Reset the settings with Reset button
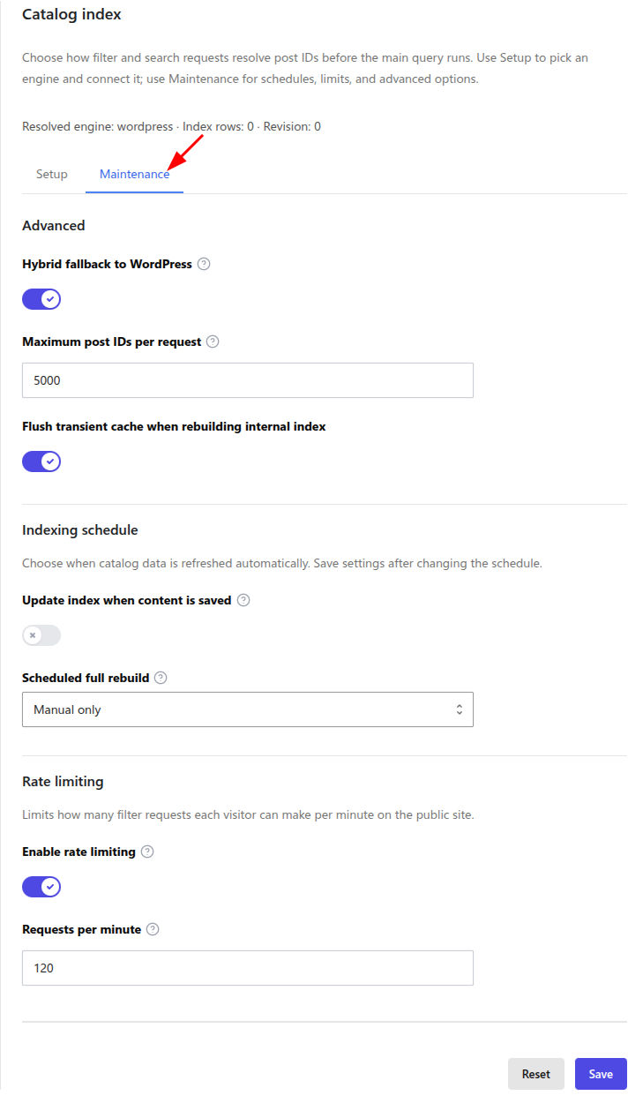Image resolution: width=643 pixels, height=1103 pixels. pyautogui.click(x=536, y=1074)
